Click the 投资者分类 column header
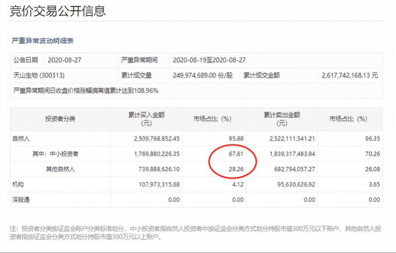This screenshot has width=396, height=253. [x=60, y=119]
